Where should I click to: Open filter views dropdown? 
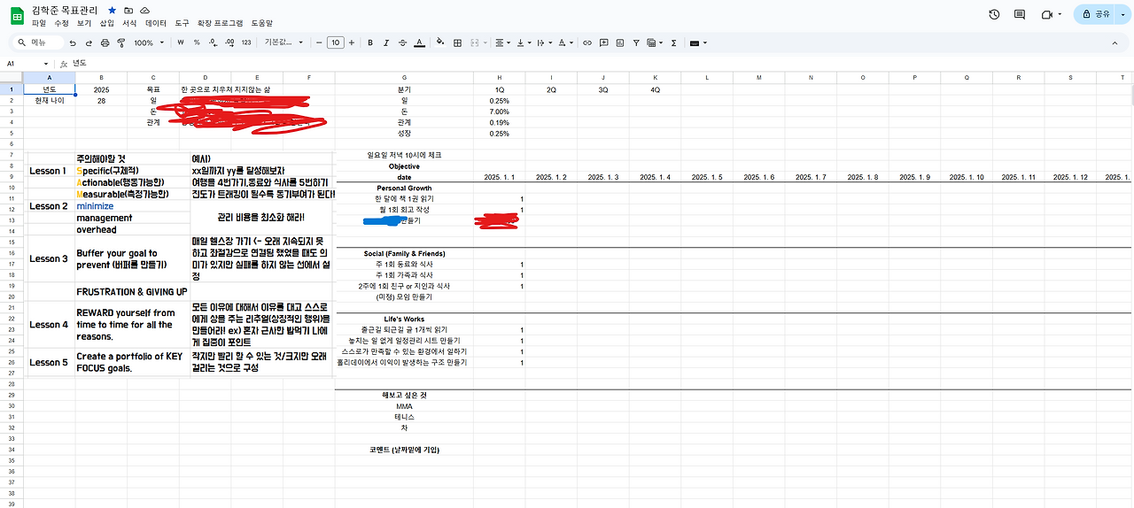click(655, 42)
